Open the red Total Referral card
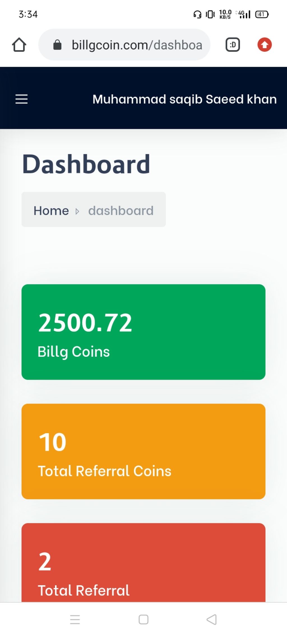 [143, 563]
